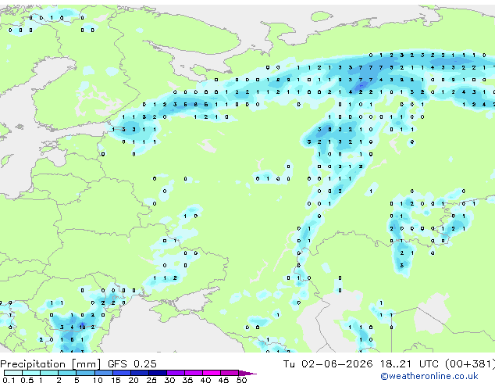Select the 0.5–1 mm legend color box
This screenshot has width=495, height=383.
click(31, 373)
